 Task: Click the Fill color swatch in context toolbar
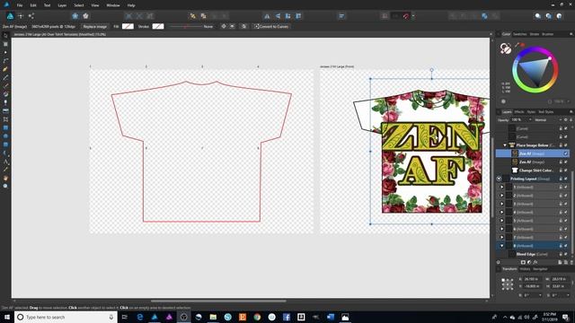[x=128, y=26]
